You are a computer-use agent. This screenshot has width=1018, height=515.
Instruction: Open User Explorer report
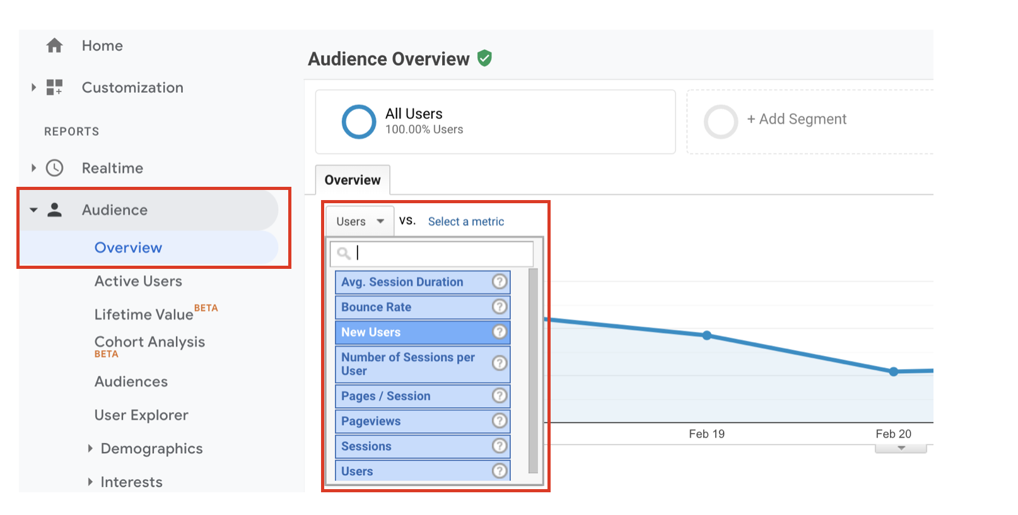[x=141, y=415]
